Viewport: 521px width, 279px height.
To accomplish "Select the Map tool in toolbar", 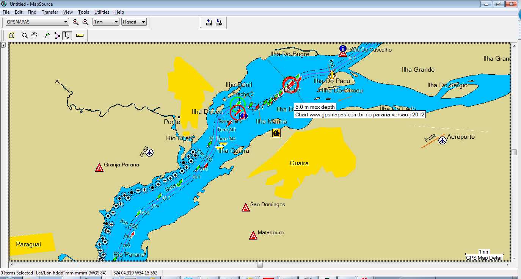I will (x=11, y=36).
